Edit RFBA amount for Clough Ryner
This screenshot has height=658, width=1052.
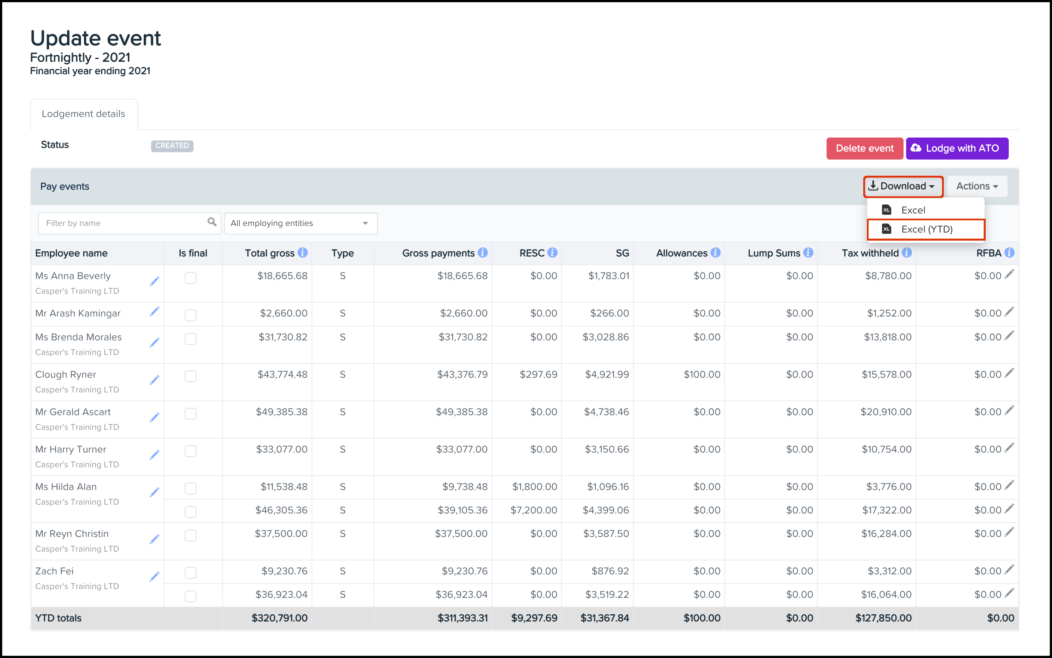[1009, 373]
